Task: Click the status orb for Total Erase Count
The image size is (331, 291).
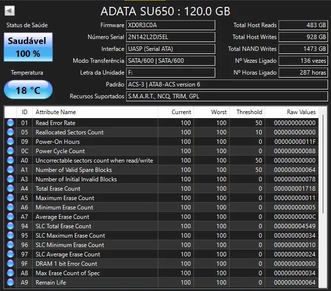Action: click(x=10, y=189)
